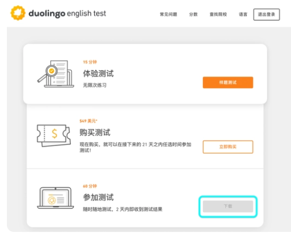This screenshot has height=233, width=291.
Task: Click the Duolingo owl logo icon
Action: [18, 13]
